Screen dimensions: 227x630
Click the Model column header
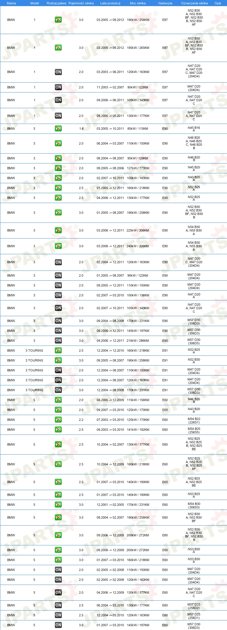coord(35,3)
